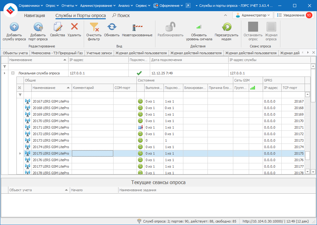317x225 pixels.
Task: Select the 20171 LERS GSM LitePro row
Action: click(x=51, y=127)
